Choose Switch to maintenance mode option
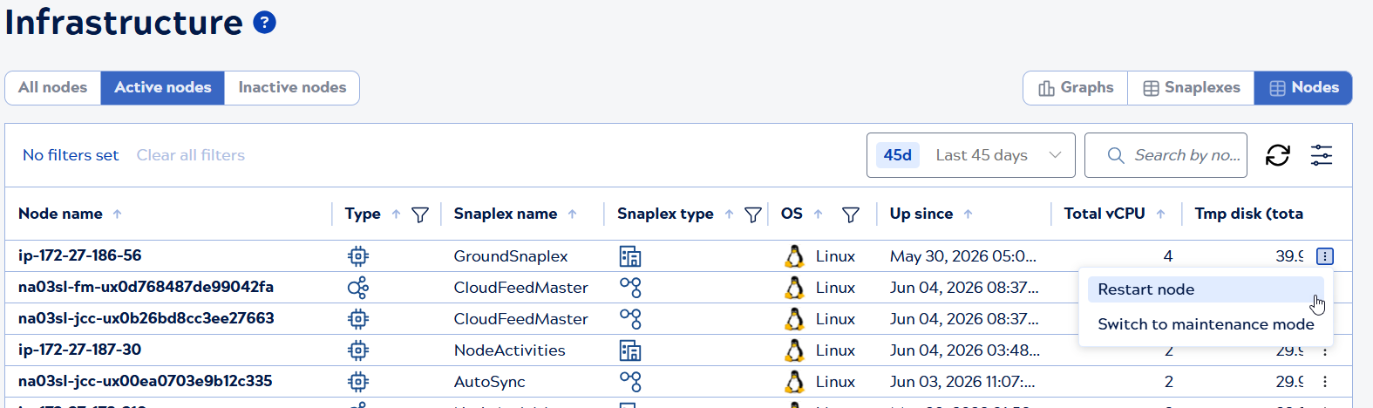The image size is (1373, 408). coord(1206,324)
